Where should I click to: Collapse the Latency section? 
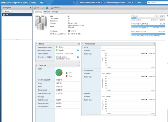pyautogui.click(x=83, y=93)
